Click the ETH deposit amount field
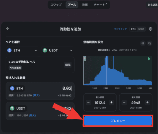Image resolution: width=158 pixels, height=134 pixels. (x=40, y=91)
